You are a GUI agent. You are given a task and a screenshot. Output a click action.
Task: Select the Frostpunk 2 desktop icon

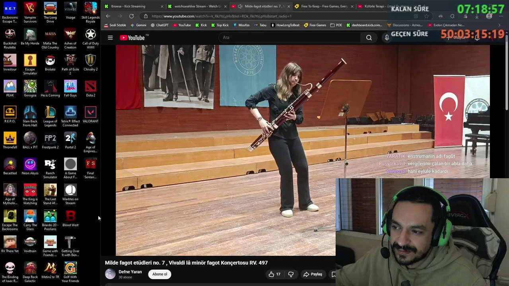[50, 141]
